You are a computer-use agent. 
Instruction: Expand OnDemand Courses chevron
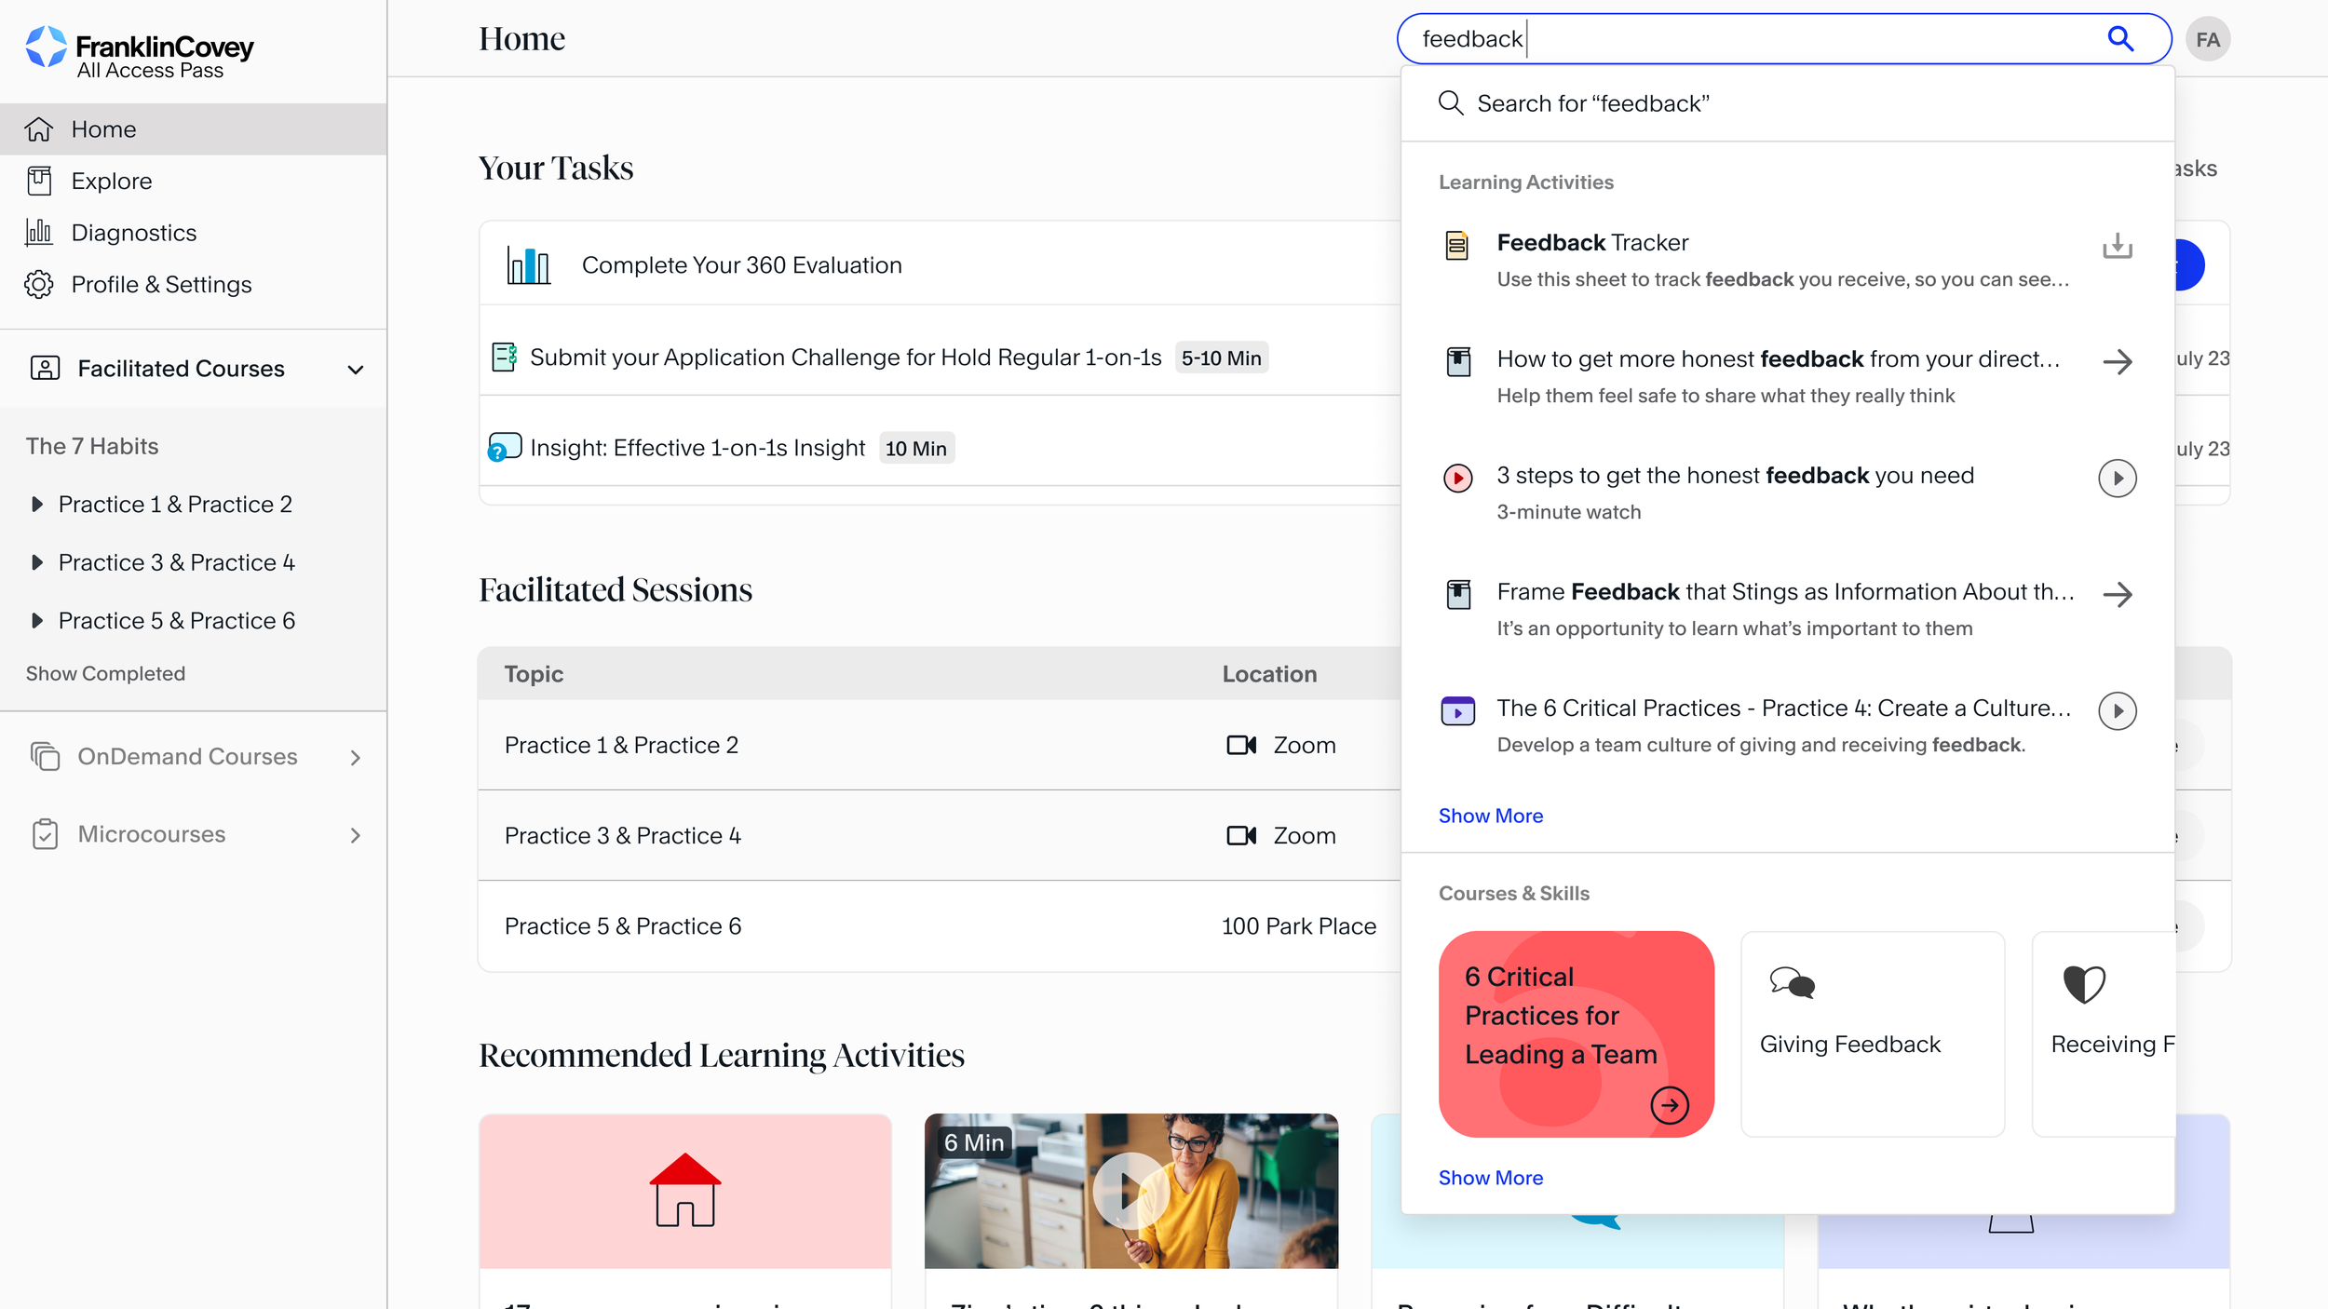click(x=355, y=757)
